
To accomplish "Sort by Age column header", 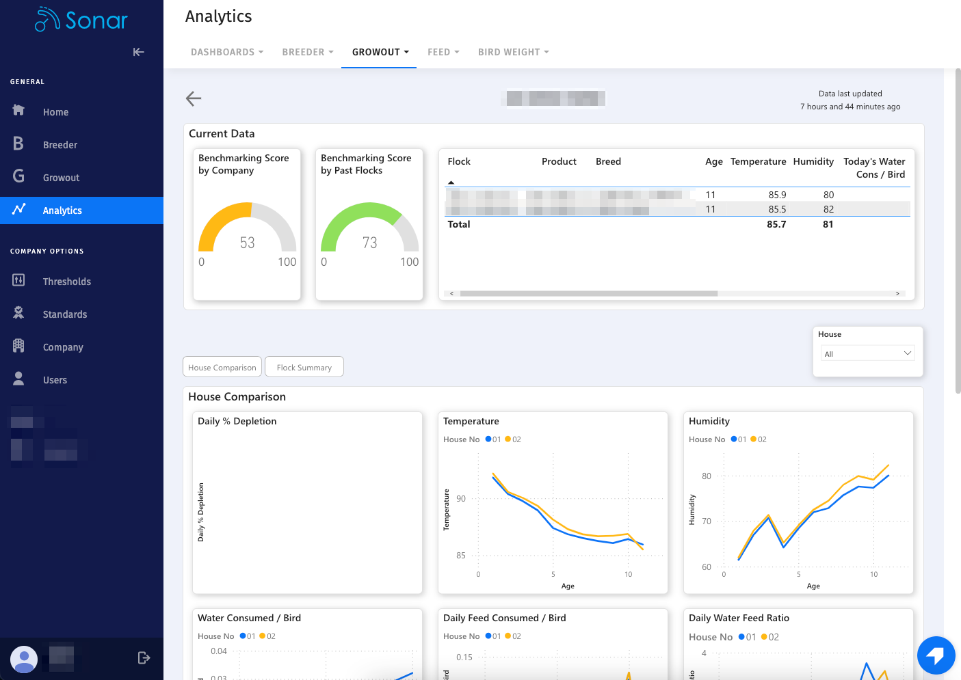I will [714, 161].
